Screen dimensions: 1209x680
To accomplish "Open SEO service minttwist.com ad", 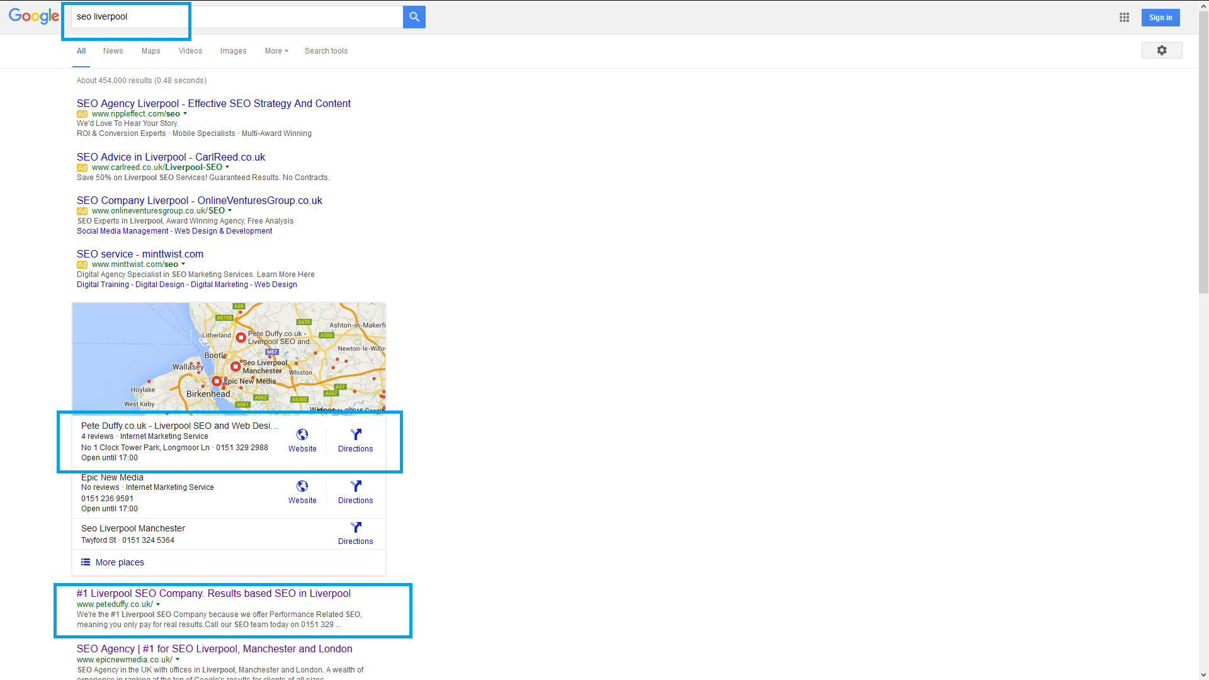I will point(140,254).
